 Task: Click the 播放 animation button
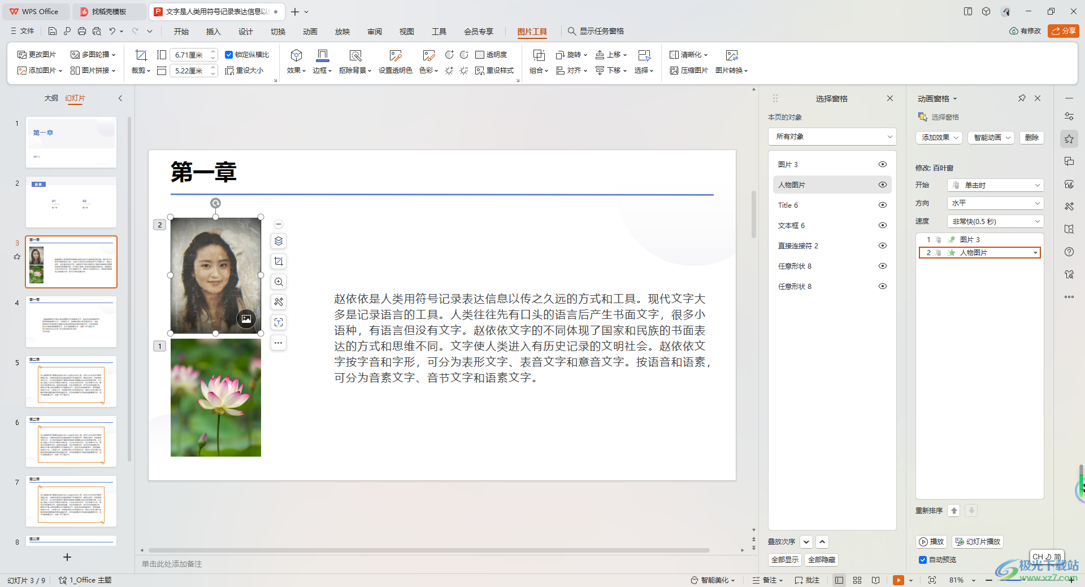pos(931,542)
